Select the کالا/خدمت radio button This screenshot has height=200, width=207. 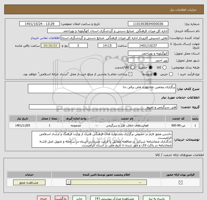tap(133, 67)
